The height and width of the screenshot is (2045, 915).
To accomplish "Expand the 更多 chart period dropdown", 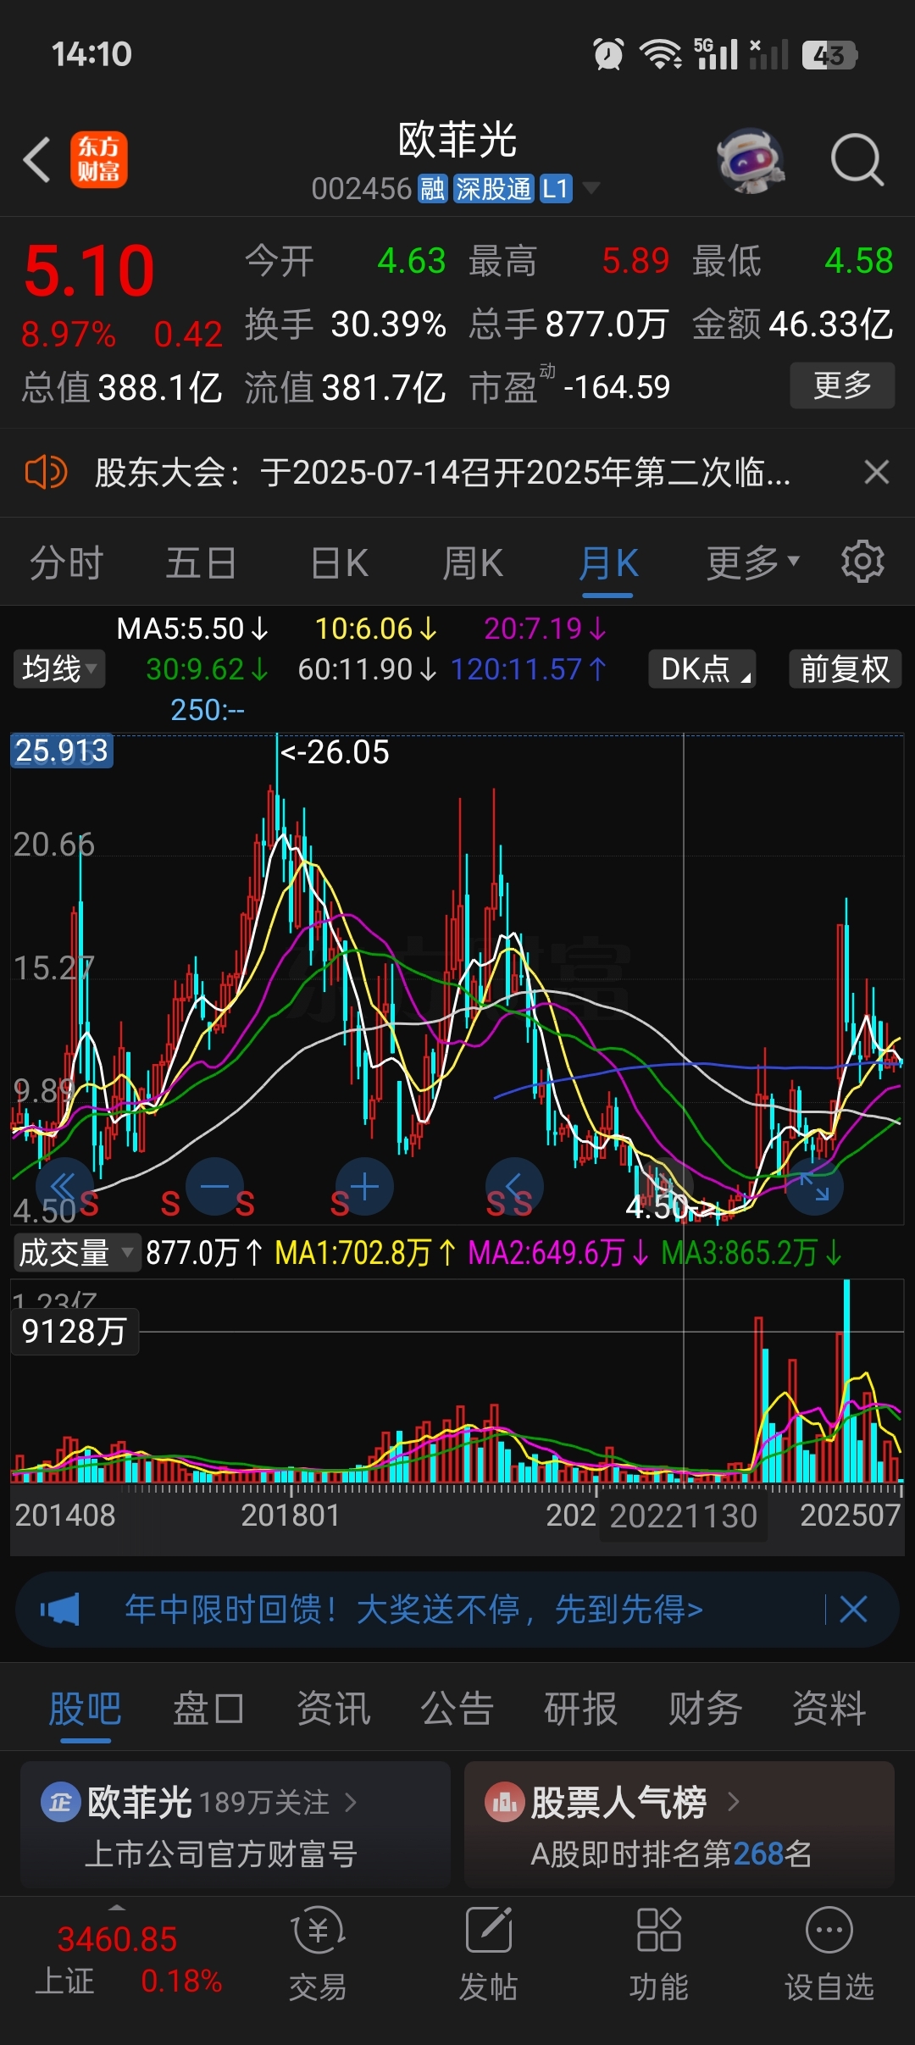I will coord(753,563).
